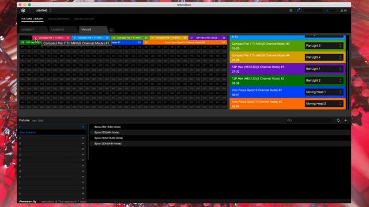The image size is (369, 207).
Task: Select Compact Par 7 Tri MKII #3 list entry
Action: [288, 46]
